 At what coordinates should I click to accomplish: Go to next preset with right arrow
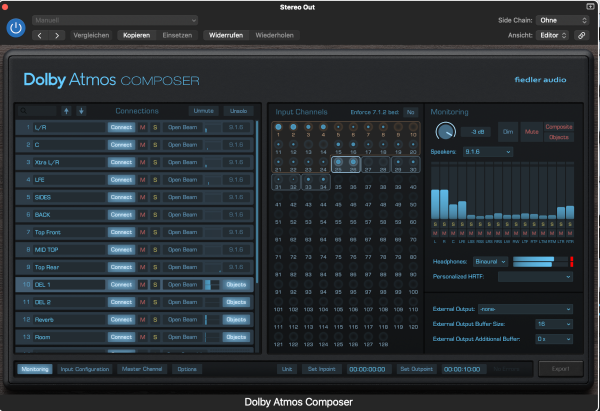click(x=57, y=35)
